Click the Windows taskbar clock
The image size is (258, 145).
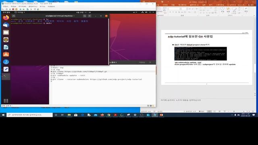click(x=246, y=115)
